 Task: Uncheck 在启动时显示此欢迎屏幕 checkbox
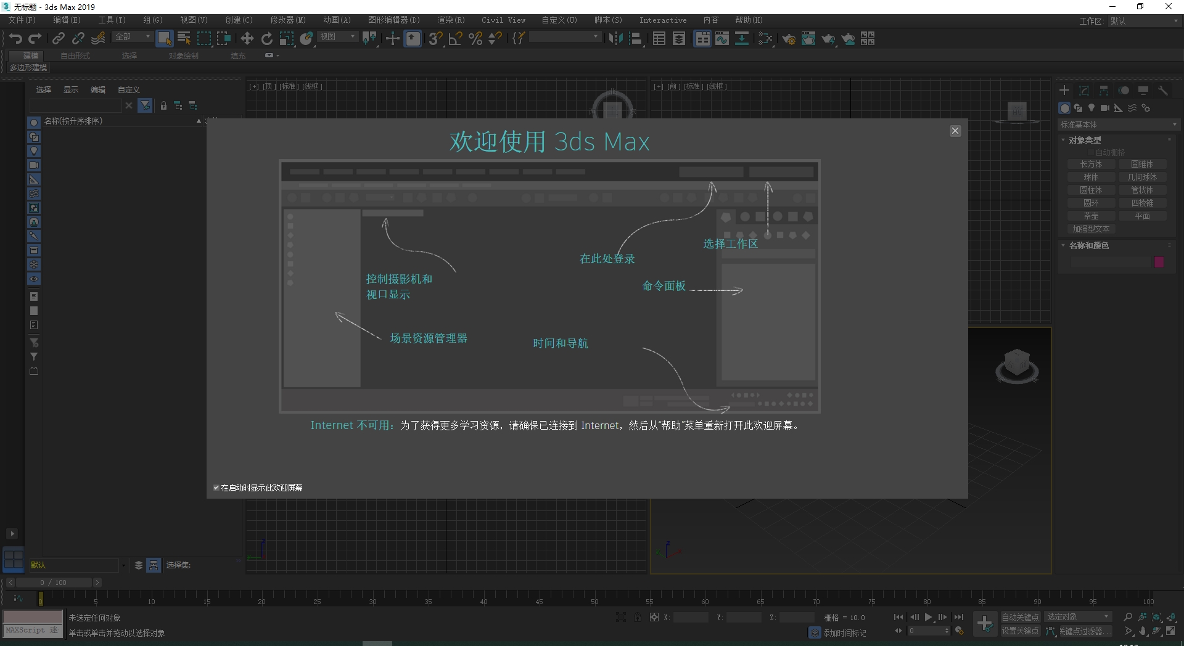point(216,488)
